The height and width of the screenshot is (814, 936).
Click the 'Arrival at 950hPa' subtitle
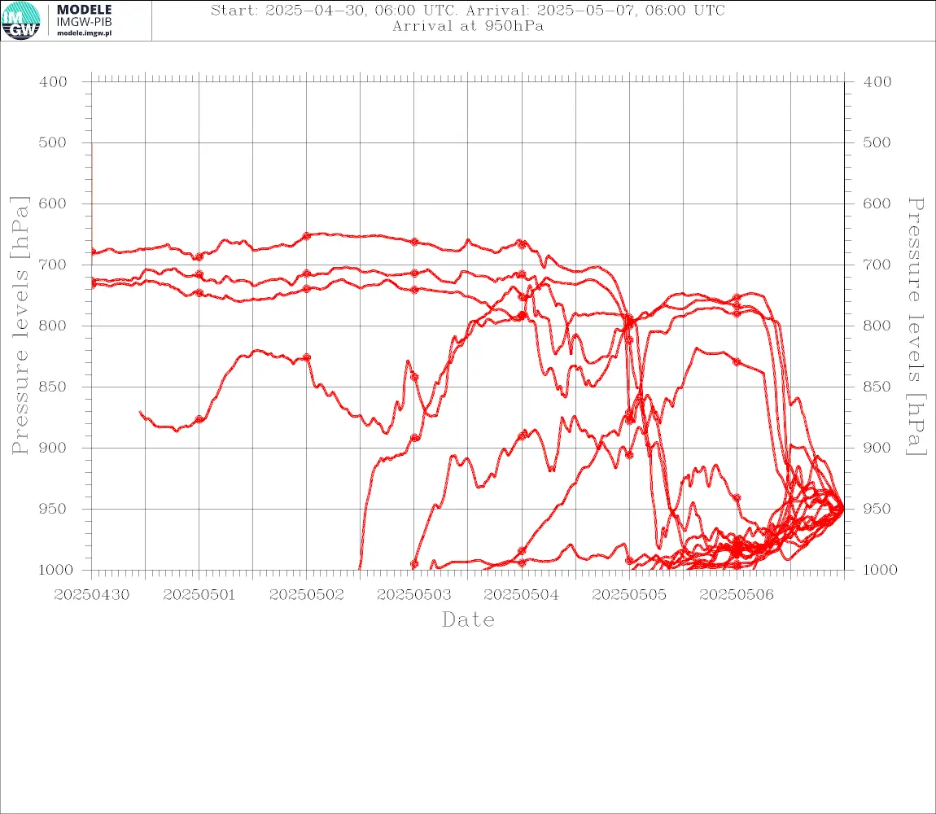pyautogui.click(x=468, y=26)
